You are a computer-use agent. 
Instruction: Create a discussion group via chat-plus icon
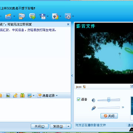[32, 16]
